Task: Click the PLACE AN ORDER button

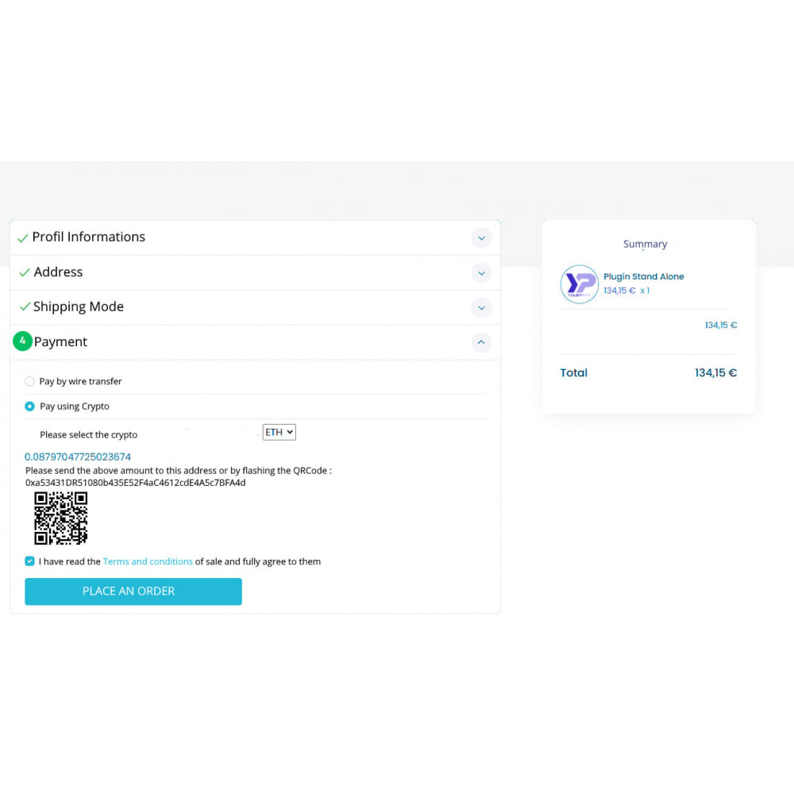Action: (133, 591)
